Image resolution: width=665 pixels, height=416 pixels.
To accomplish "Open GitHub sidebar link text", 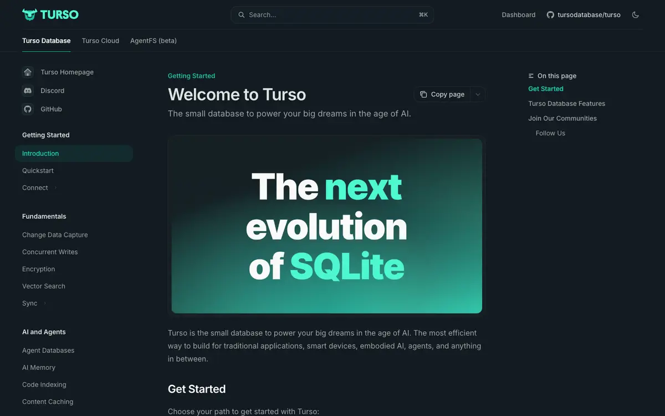I will point(51,109).
